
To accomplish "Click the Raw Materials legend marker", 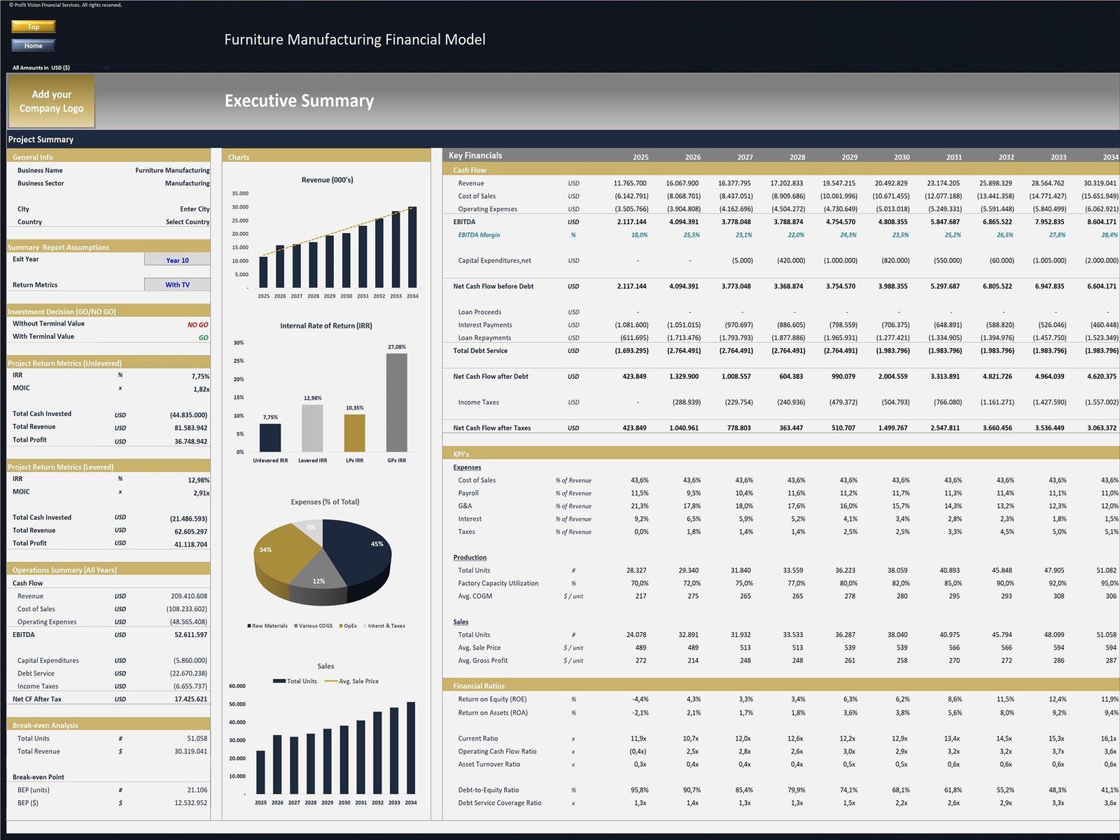I will tap(249, 626).
